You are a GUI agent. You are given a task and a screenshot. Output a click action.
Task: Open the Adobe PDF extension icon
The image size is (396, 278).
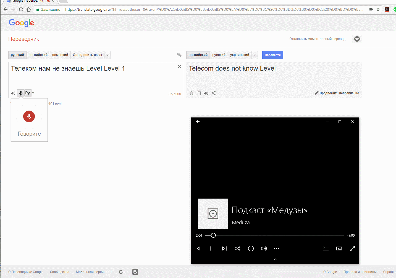click(x=387, y=9)
